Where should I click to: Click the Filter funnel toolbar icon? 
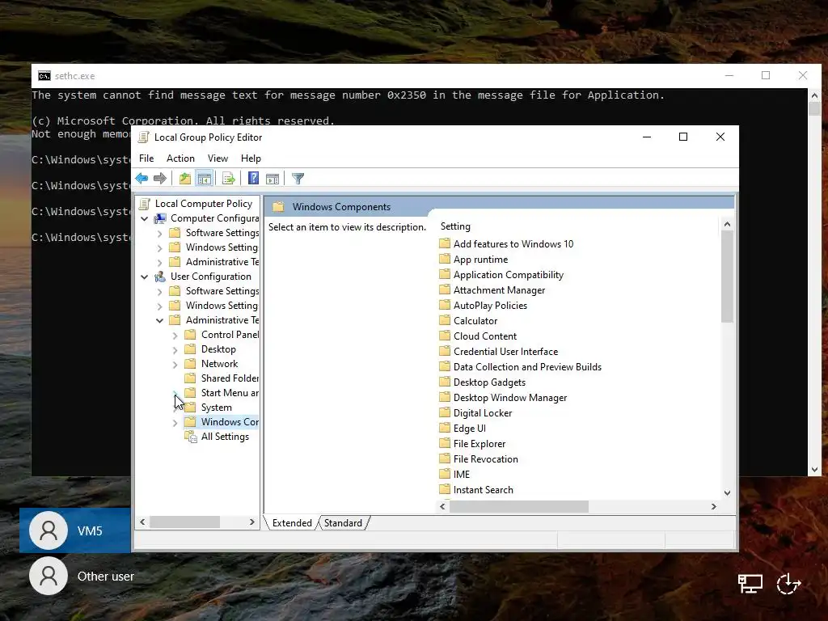click(298, 179)
